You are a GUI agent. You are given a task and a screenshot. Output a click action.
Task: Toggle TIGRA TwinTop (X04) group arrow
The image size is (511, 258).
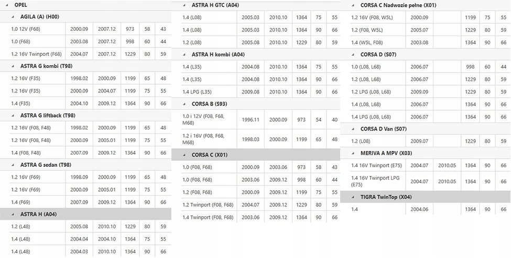(353, 197)
